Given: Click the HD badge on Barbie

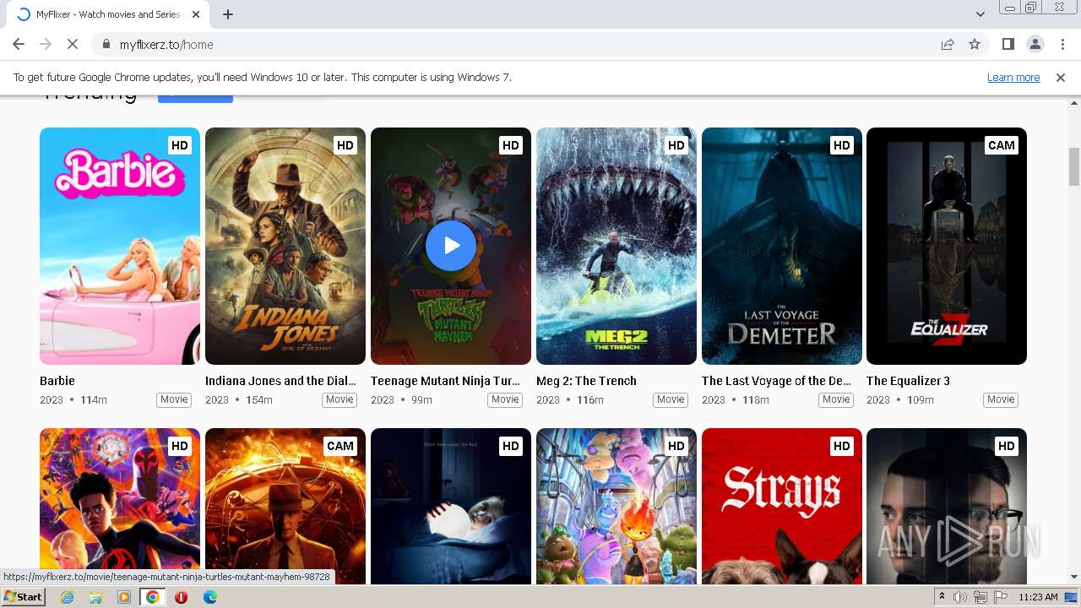Looking at the screenshot, I should tap(180, 145).
